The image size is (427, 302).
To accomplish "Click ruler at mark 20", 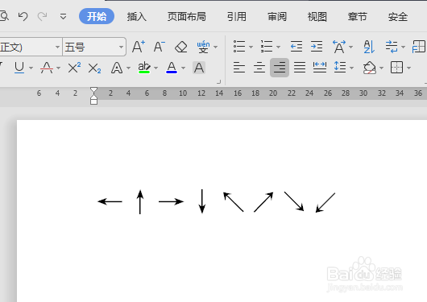I will [273, 93].
